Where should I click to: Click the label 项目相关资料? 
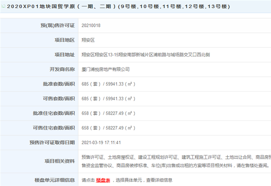click(60, 161)
